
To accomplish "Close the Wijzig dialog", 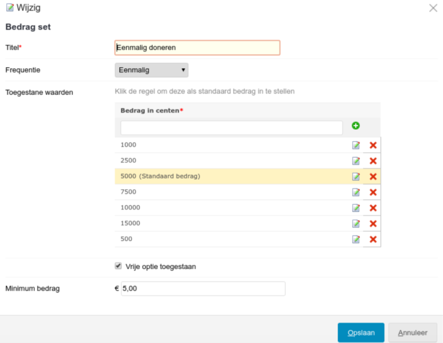I will (x=433, y=8).
